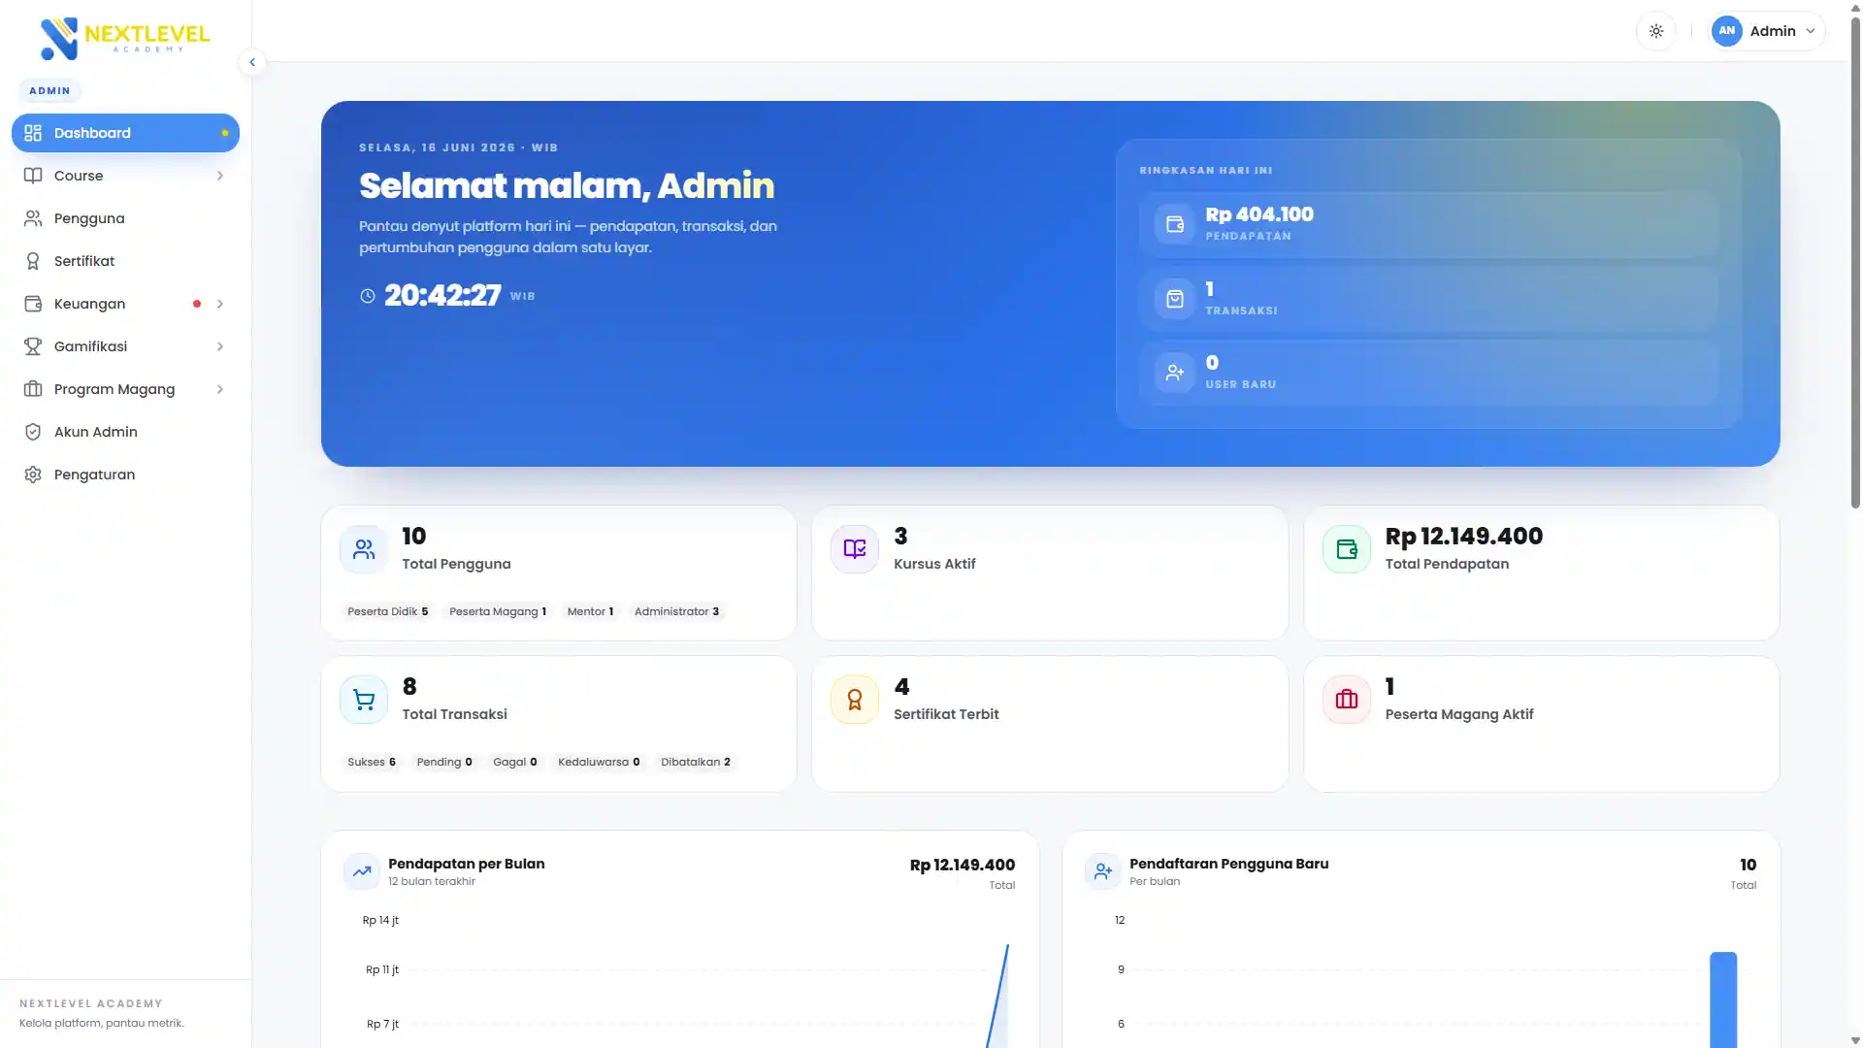This screenshot has width=1863, height=1048.
Task: Click the Total Transaksi cart icon
Action: click(x=364, y=700)
